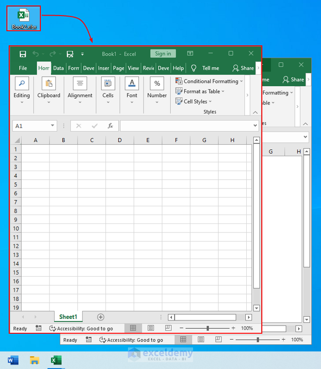The image size is (321, 369).
Task: Click the Share button in Book1 window
Action: [x=243, y=68]
